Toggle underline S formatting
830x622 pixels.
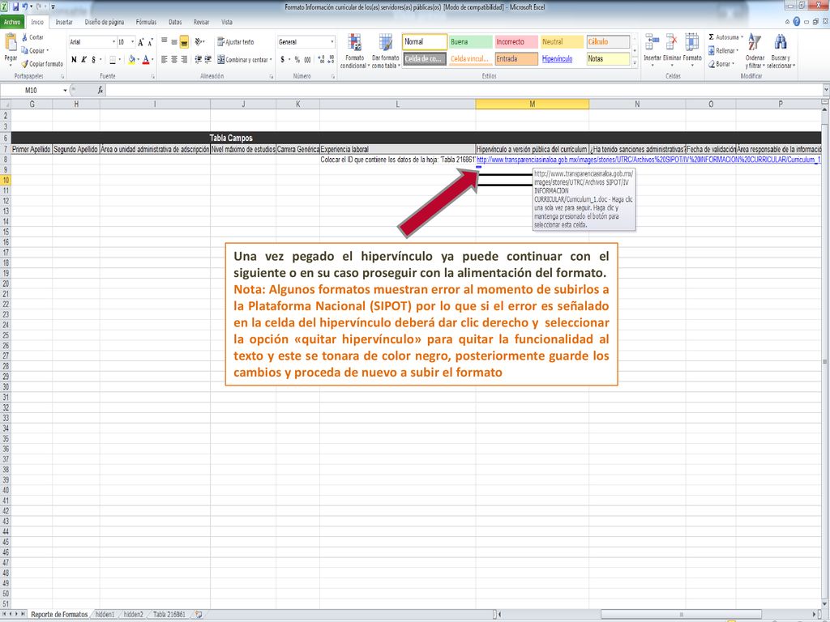(x=94, y=59)
